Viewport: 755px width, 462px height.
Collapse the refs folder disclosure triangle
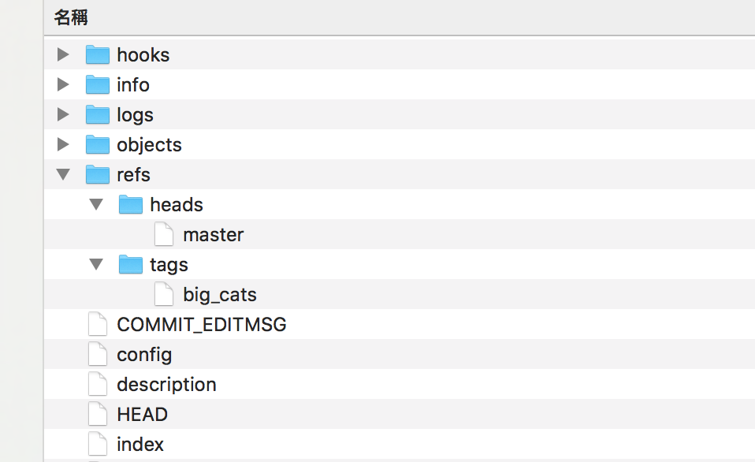[62, 174]
